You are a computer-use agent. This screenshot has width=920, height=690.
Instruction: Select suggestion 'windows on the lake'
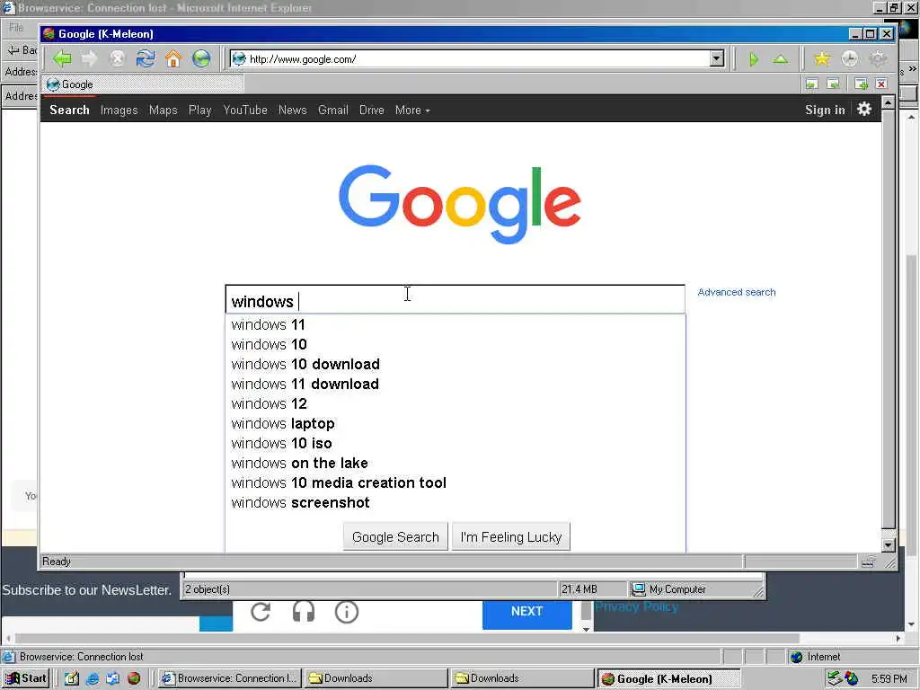456,463
